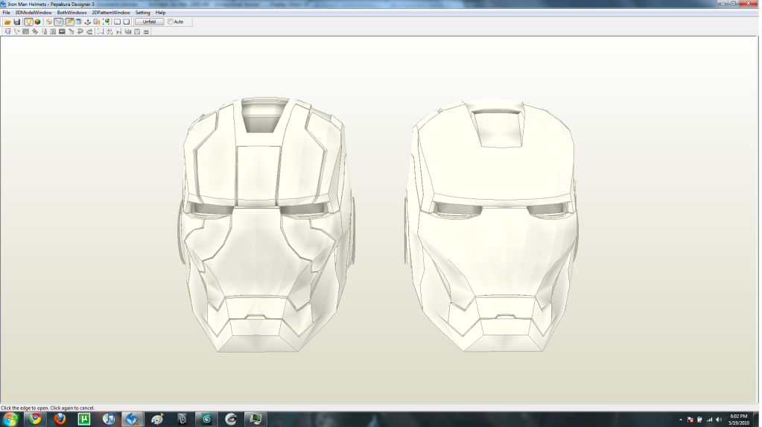Click the red select-and-move tool icon

click(7, 31)
